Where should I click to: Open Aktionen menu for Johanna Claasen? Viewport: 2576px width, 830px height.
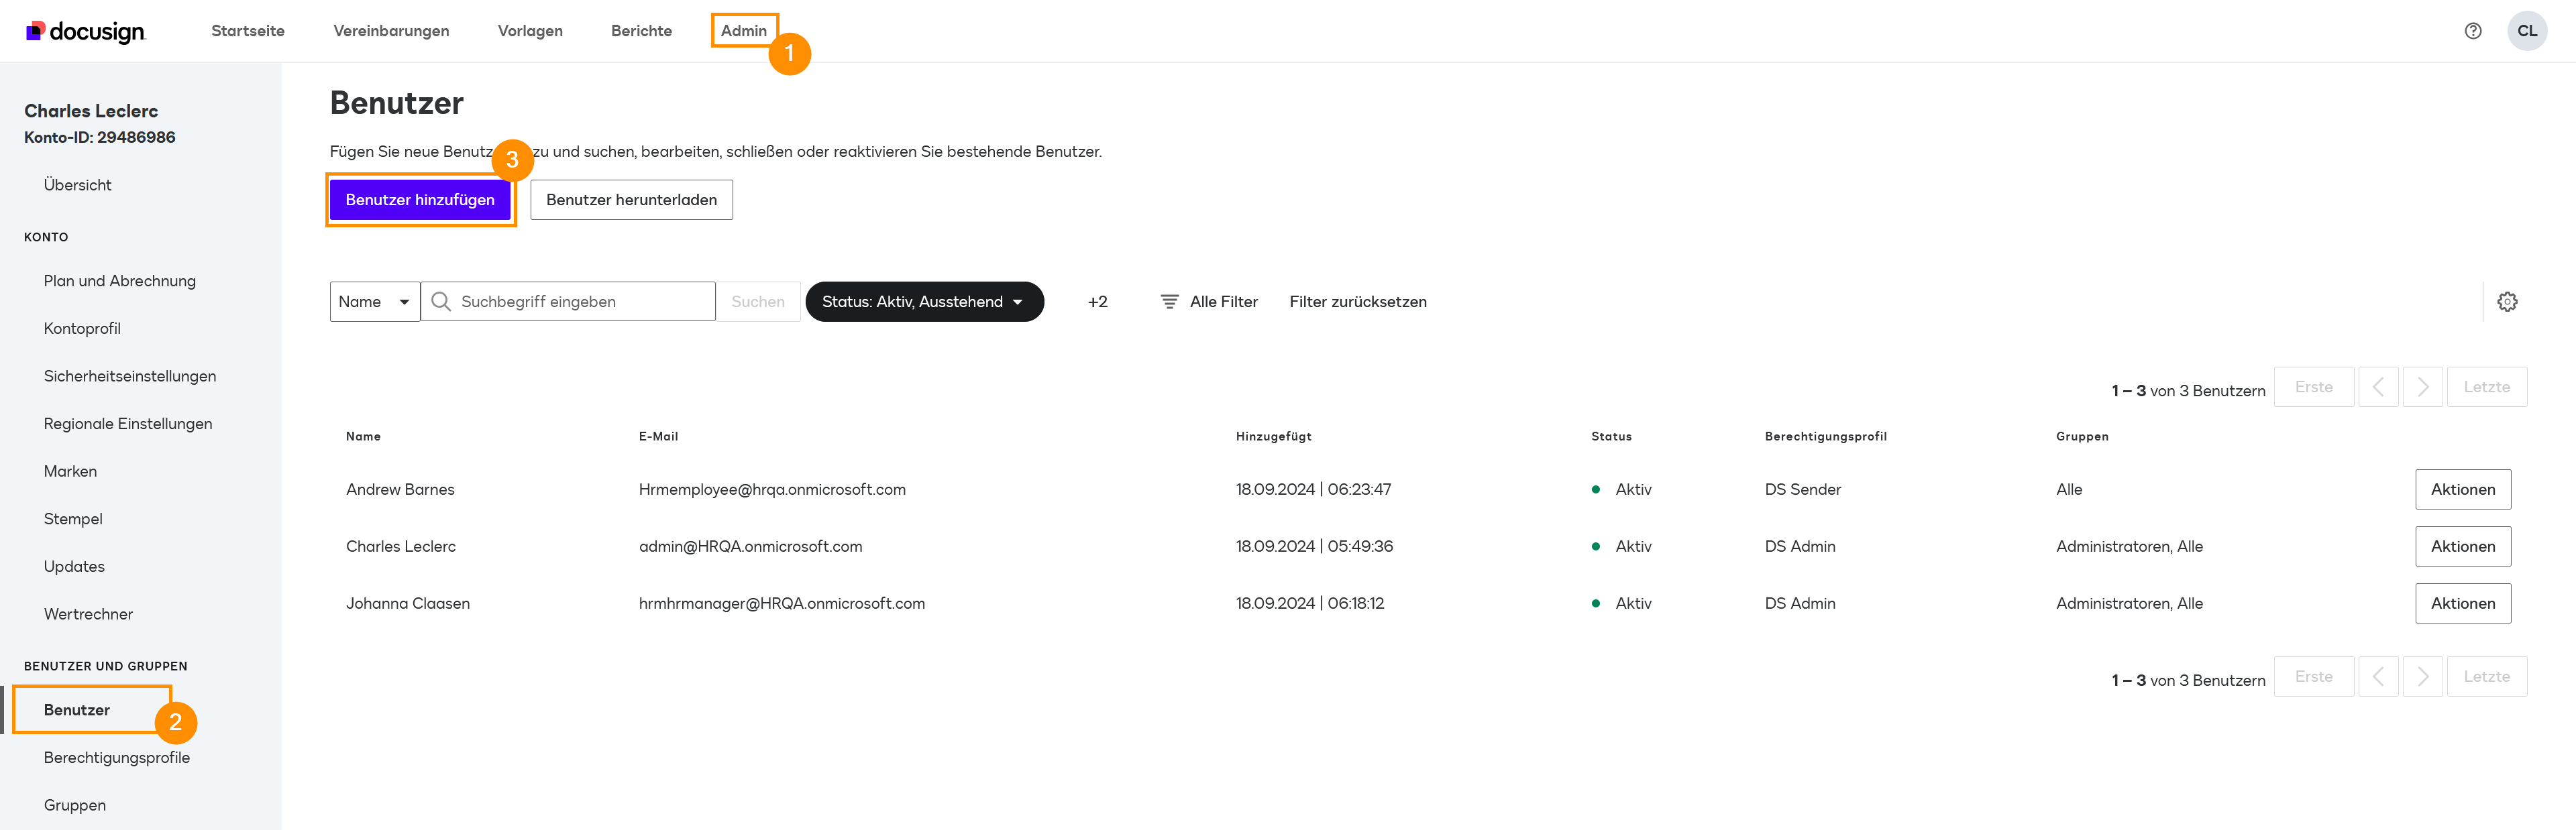[x=2462, y=604]
